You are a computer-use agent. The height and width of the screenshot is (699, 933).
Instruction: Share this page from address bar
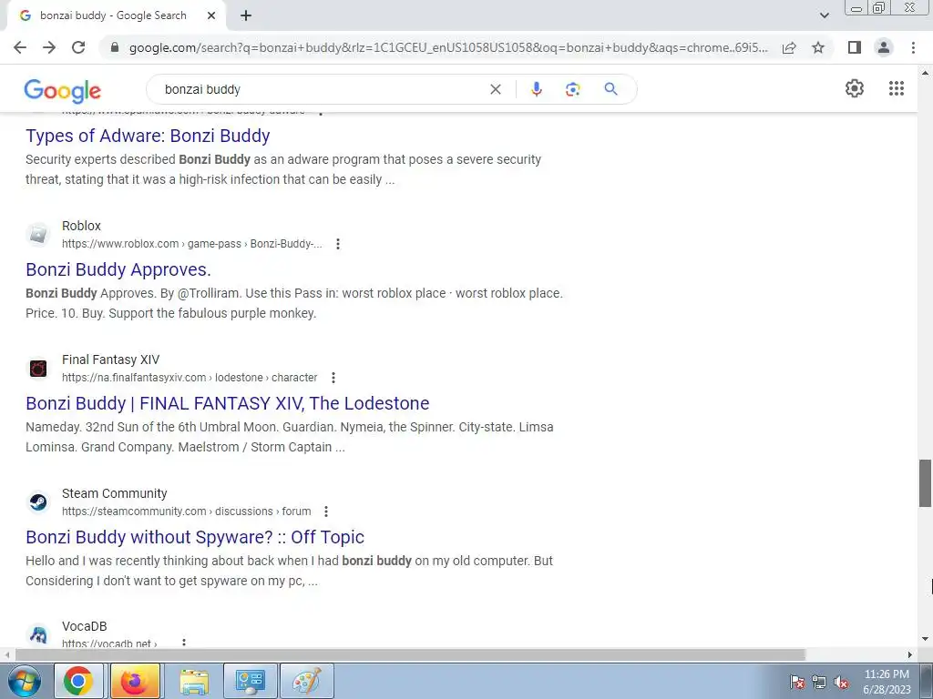coord(789,47)
